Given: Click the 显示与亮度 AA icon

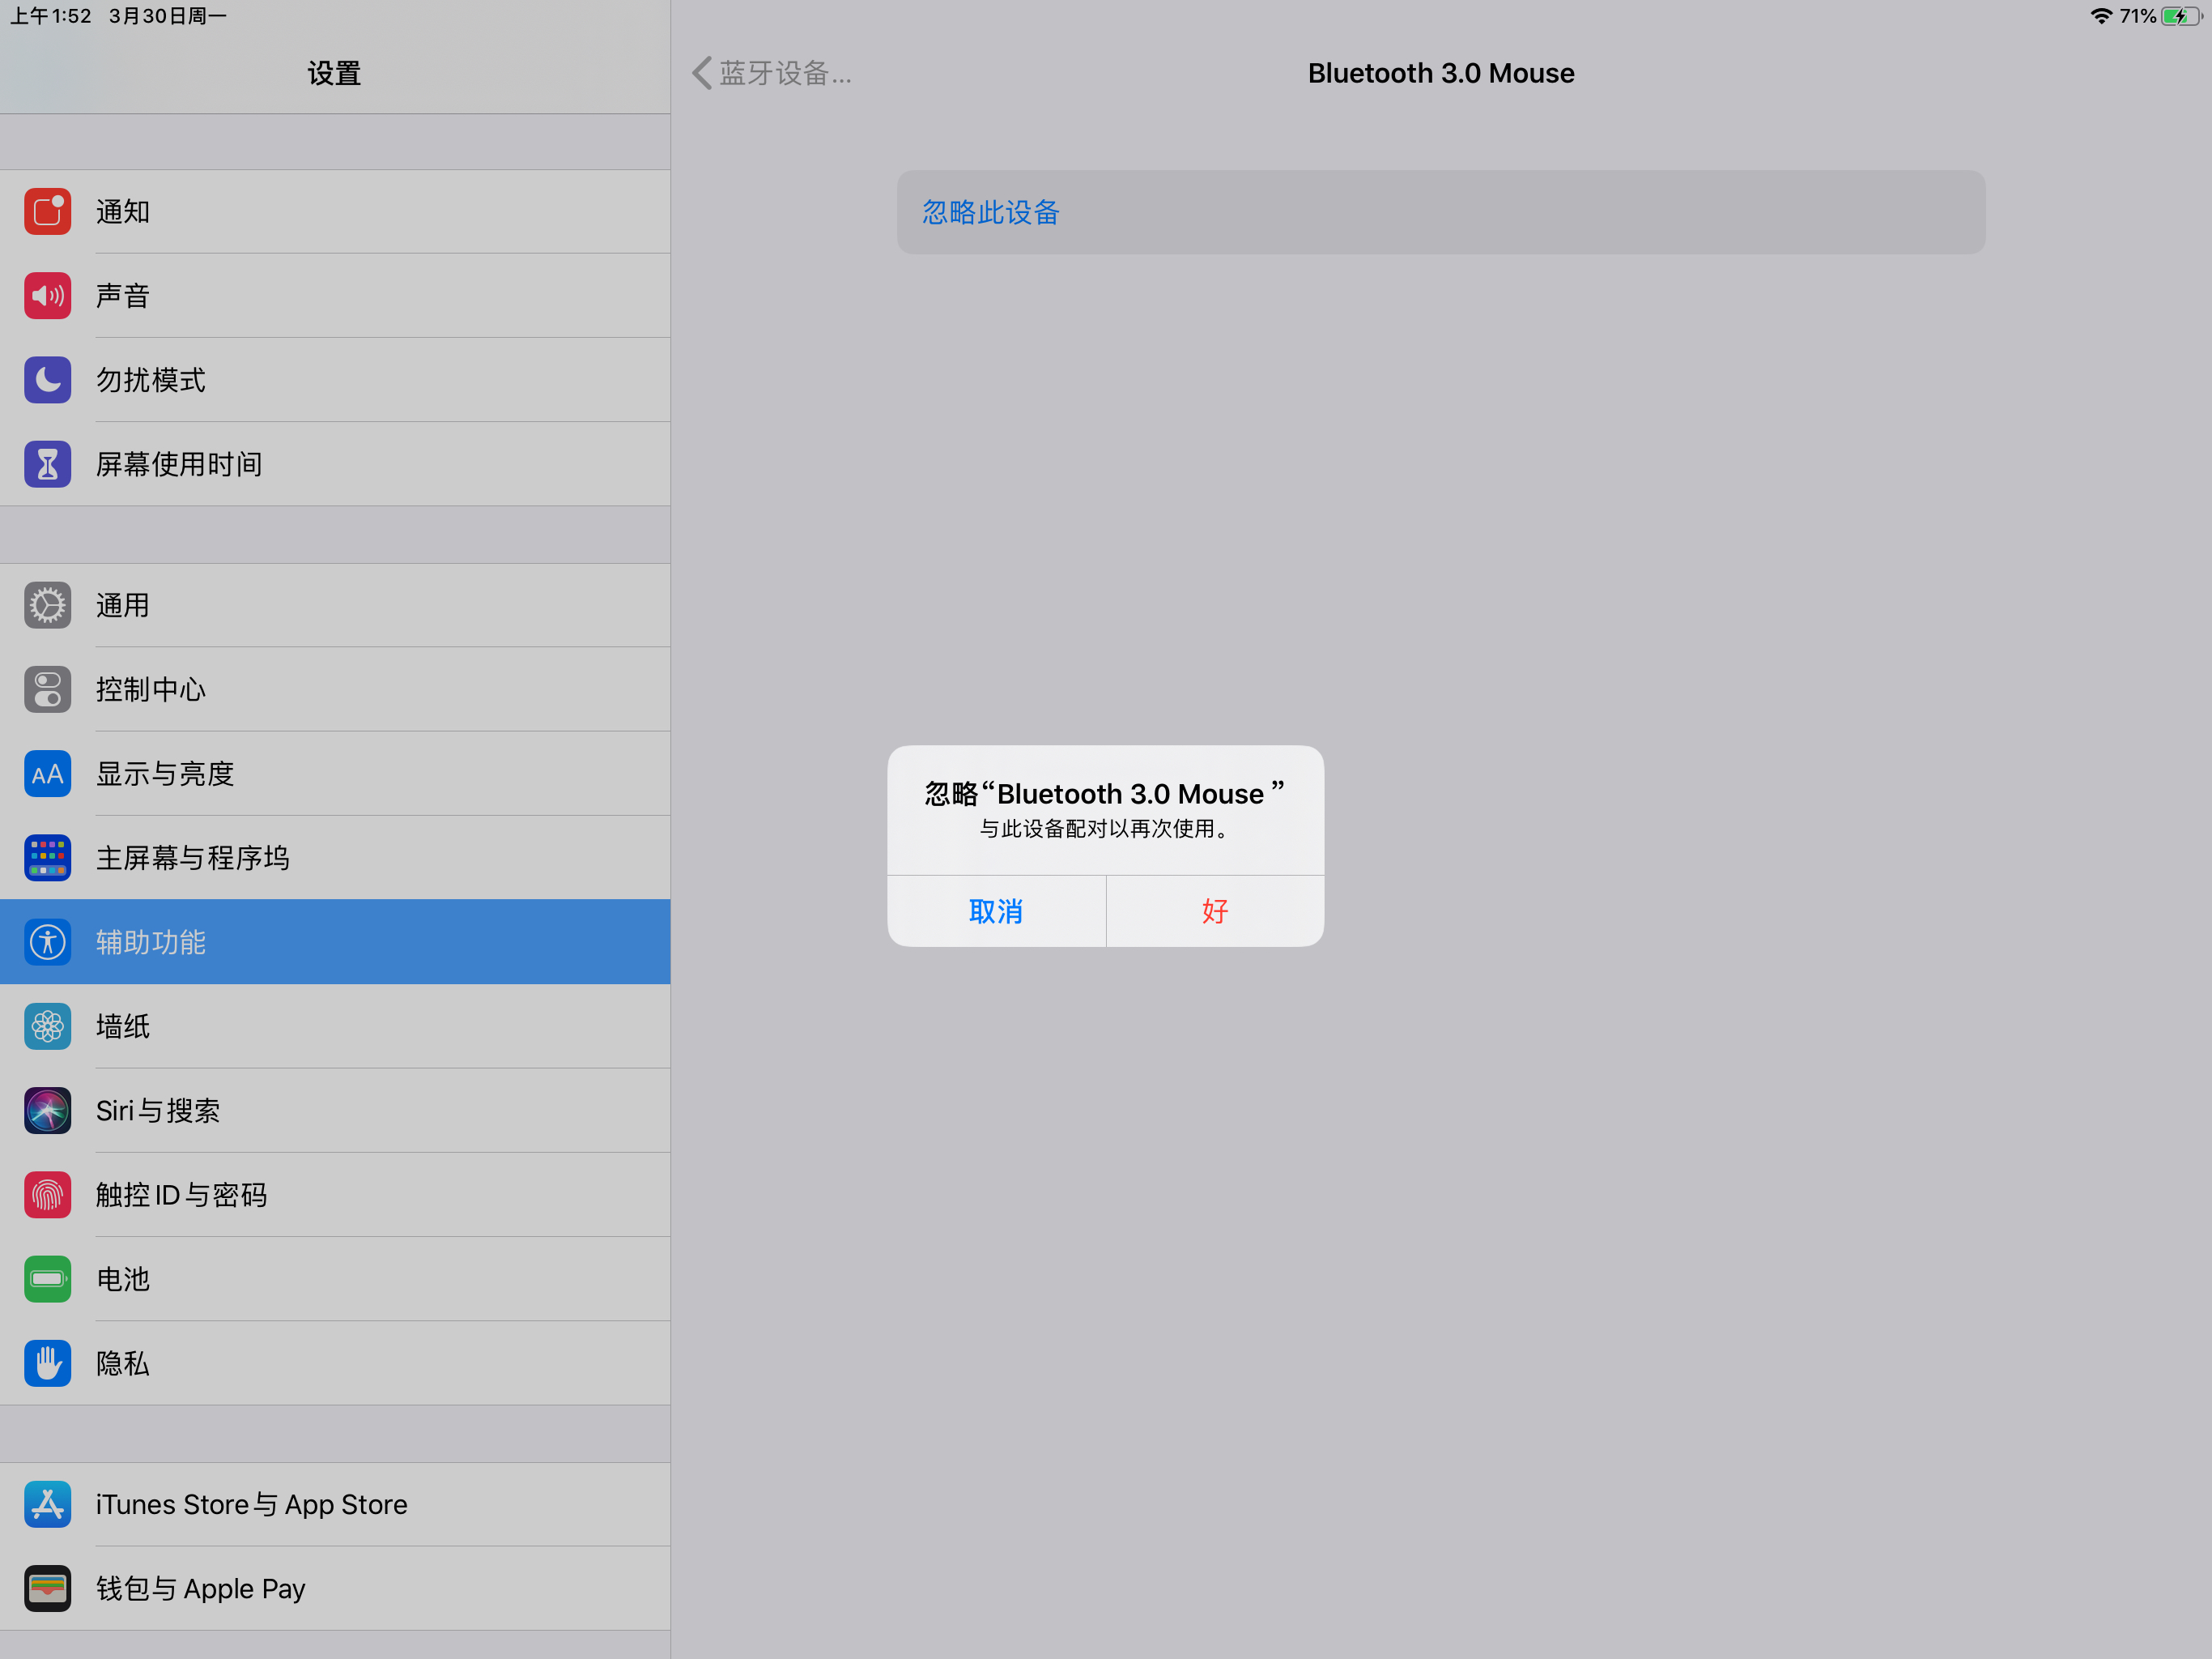Looking at the screenshot, I should tap(47, 774).
